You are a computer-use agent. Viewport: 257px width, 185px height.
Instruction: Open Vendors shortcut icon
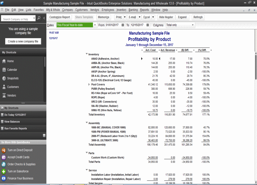pos(4,95)
